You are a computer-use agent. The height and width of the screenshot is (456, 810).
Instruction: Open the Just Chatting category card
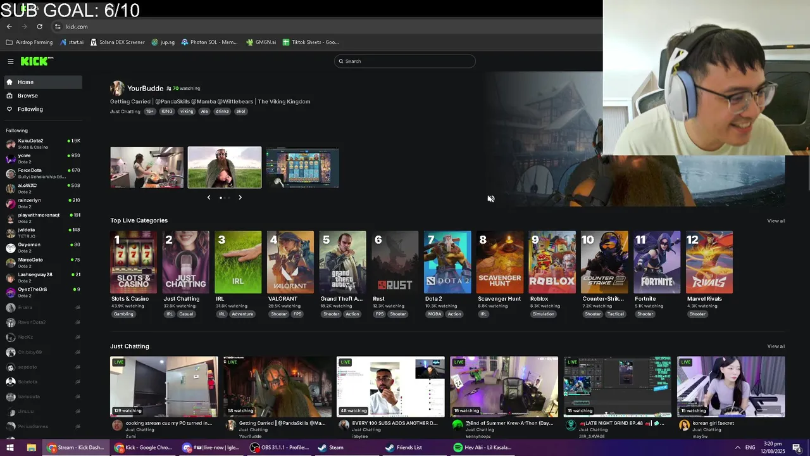[186, 262]
